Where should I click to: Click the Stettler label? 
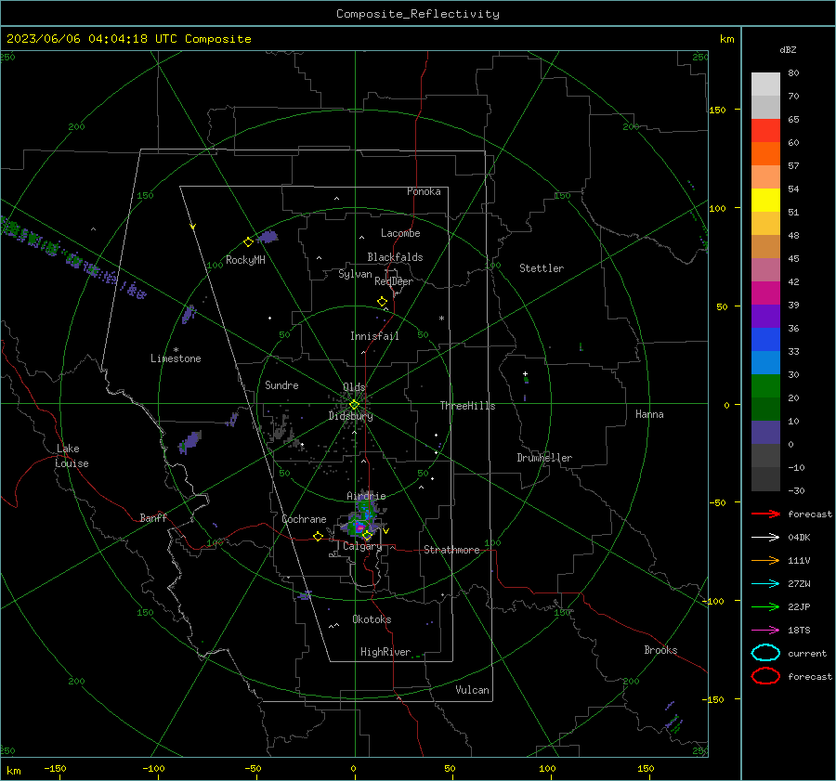542,268
